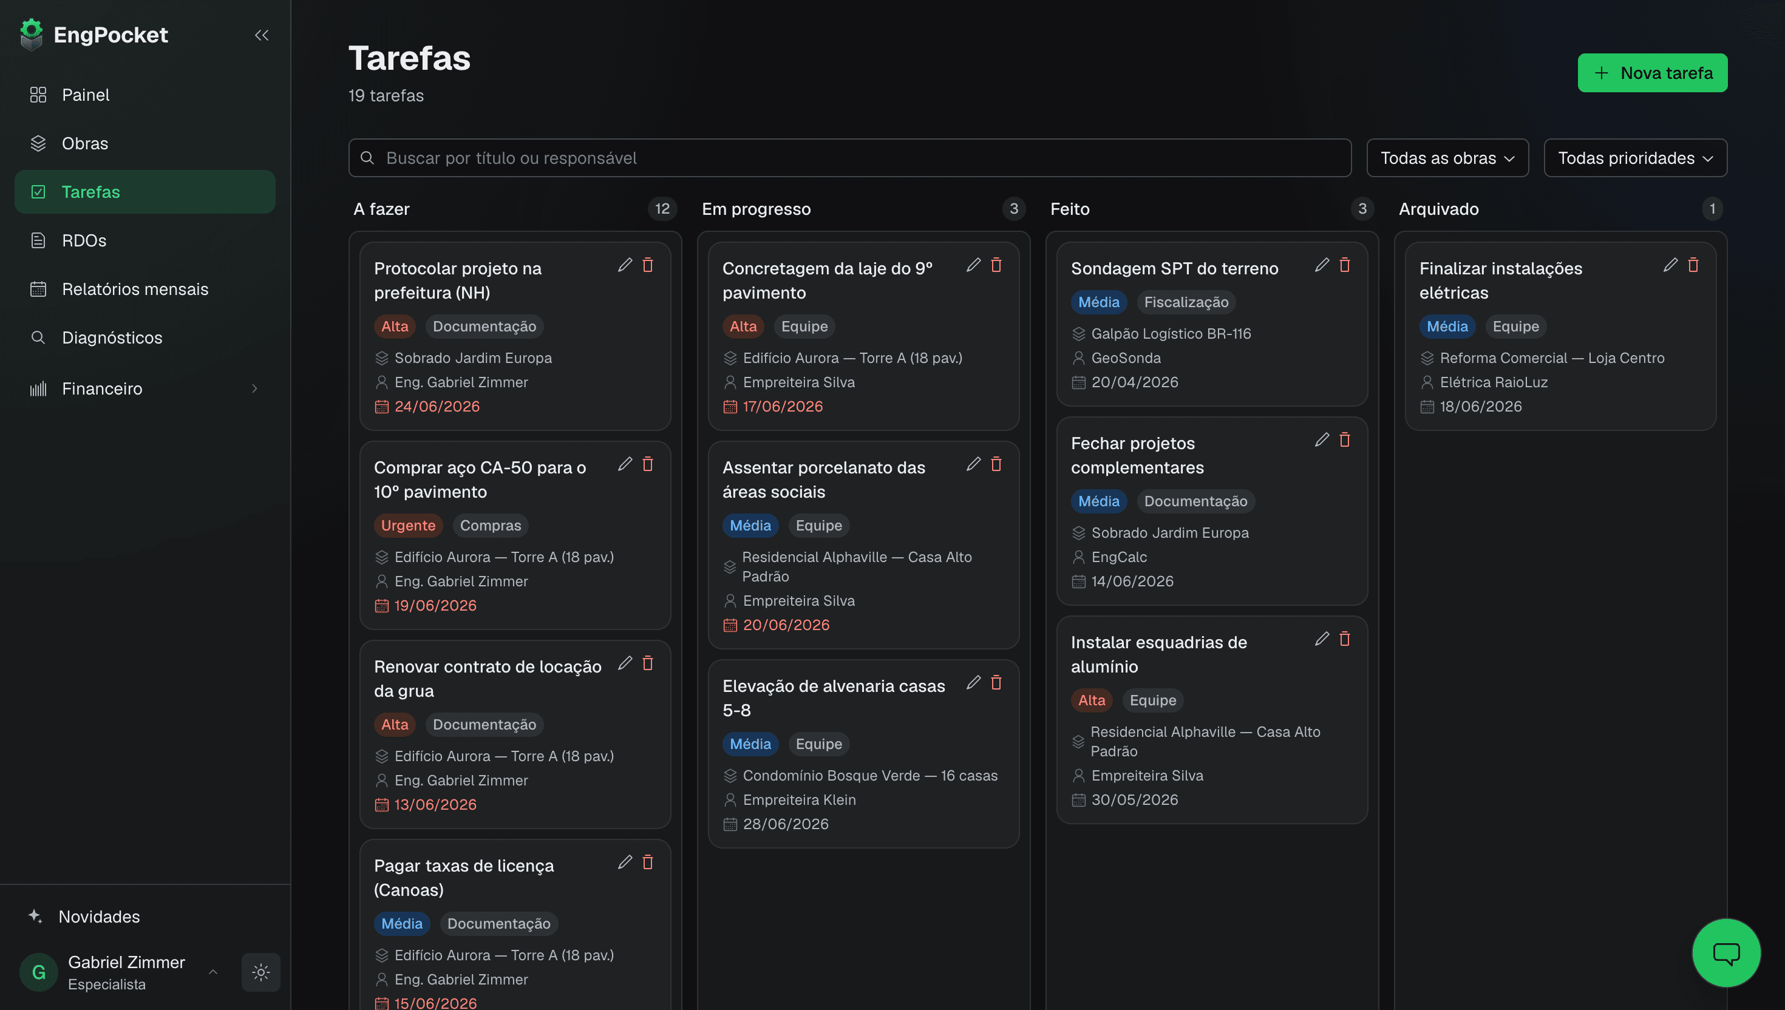This screenshot has width=1785, height=1010.
Task: Click the search field for title or responsável
Action: (x=850, y=158)
